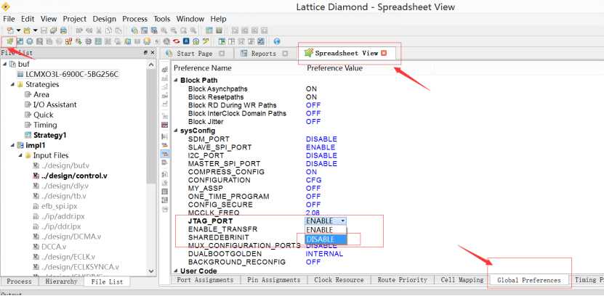Click the Paste toolbar icon
Image resolution: width=604 pixels, height=296 pixels.
118,30
